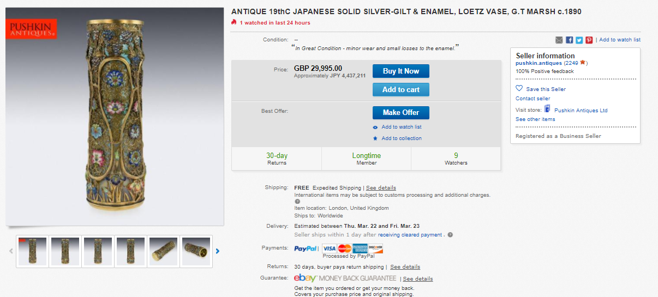Viewport: 658px width, 297px height.
Task: Open the main vase product image
Action: 115,116
